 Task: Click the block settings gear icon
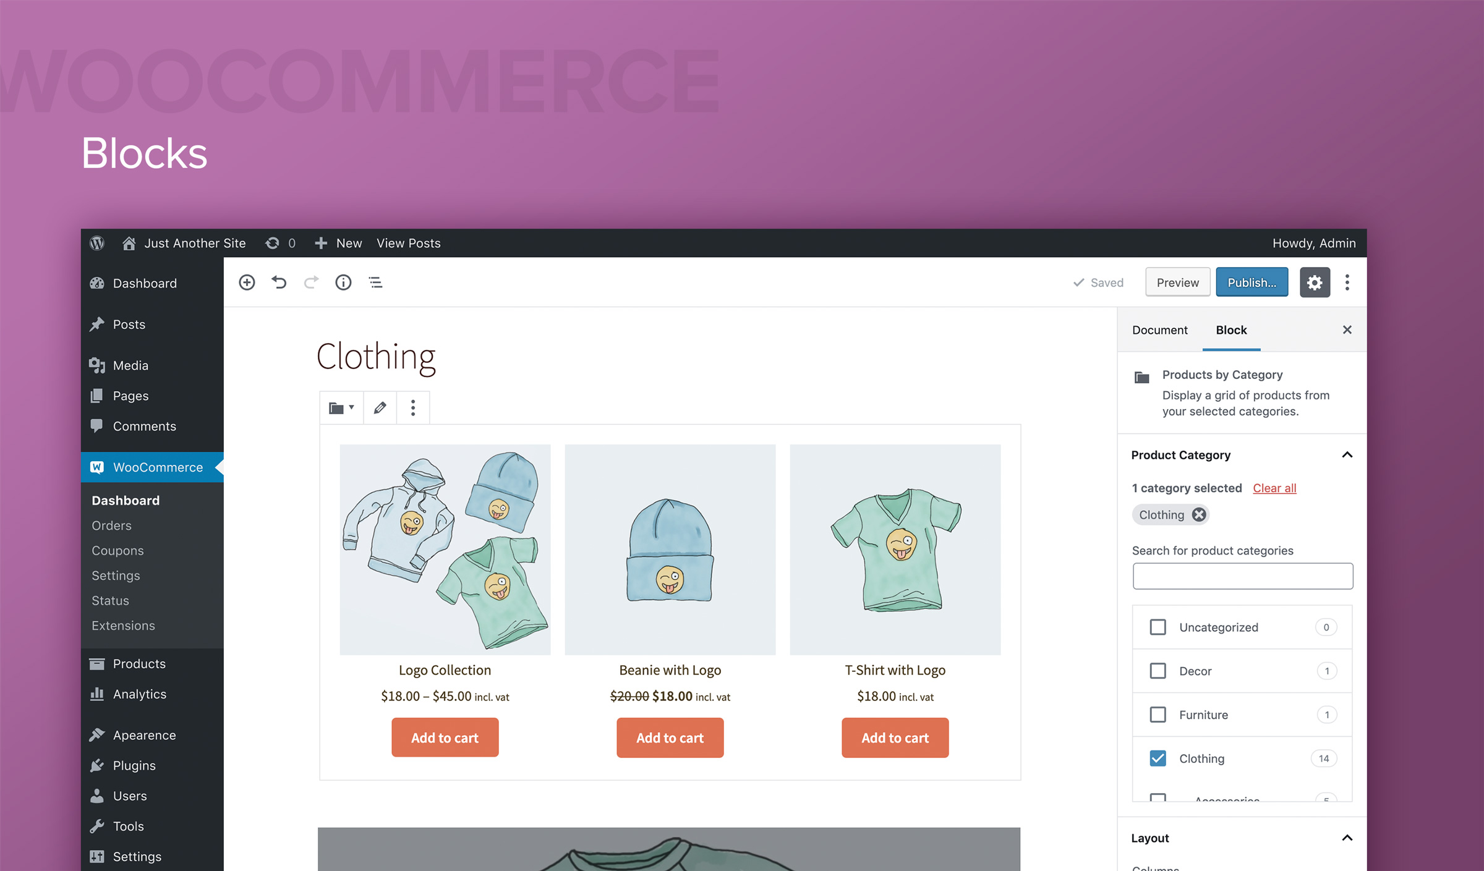pos(1314,282)
